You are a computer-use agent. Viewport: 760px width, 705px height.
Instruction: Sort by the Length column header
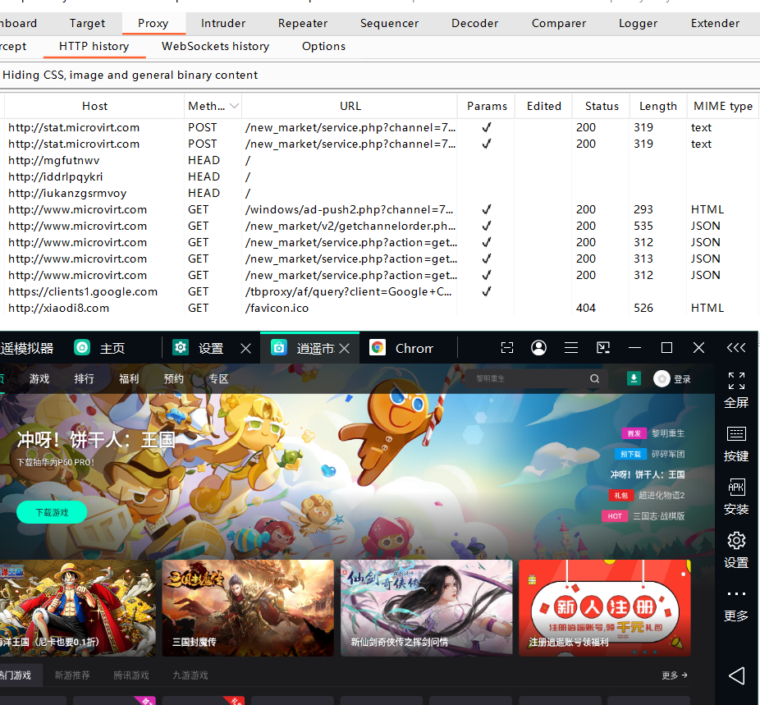[x=657, y=106]
